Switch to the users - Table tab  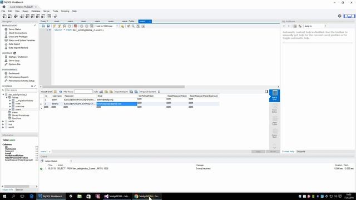click(x=128, y=21)
